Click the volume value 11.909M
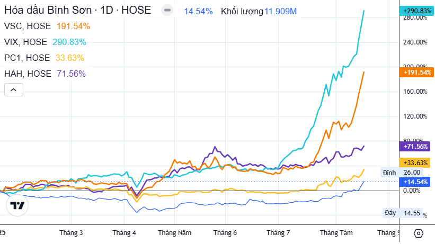 [x=280, y=11]
